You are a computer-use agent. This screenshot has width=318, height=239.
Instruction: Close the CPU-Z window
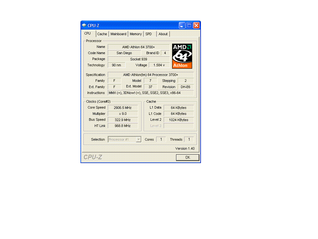[196, 26]
